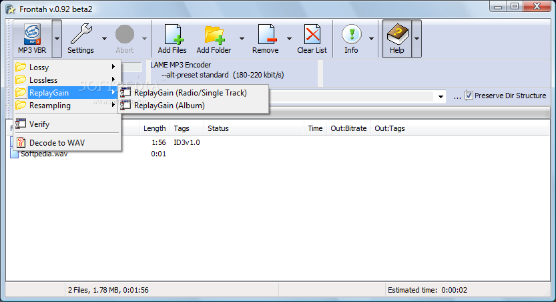Expand the MP3 VBR encoder dropdown arrow
This screenshot has width=556, height=302.
57,39
